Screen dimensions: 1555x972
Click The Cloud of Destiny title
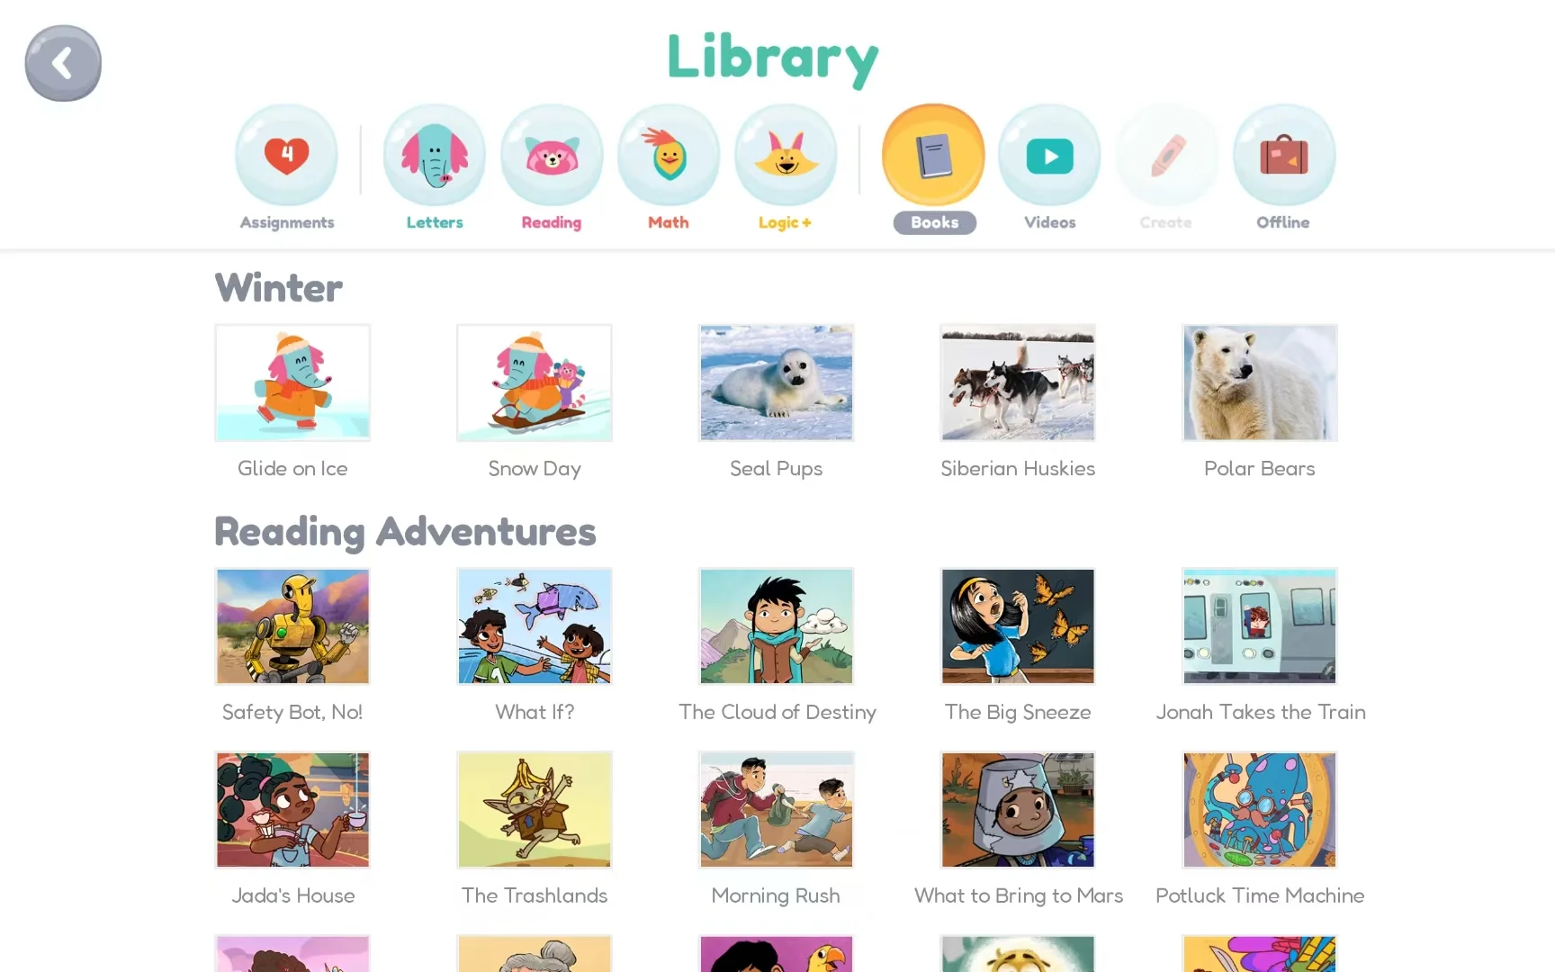[x=777, y=712]
